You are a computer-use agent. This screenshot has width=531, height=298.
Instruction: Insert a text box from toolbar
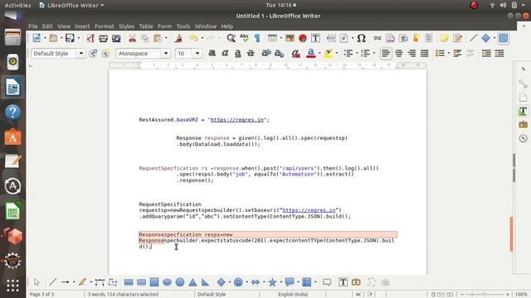point(315,38)
